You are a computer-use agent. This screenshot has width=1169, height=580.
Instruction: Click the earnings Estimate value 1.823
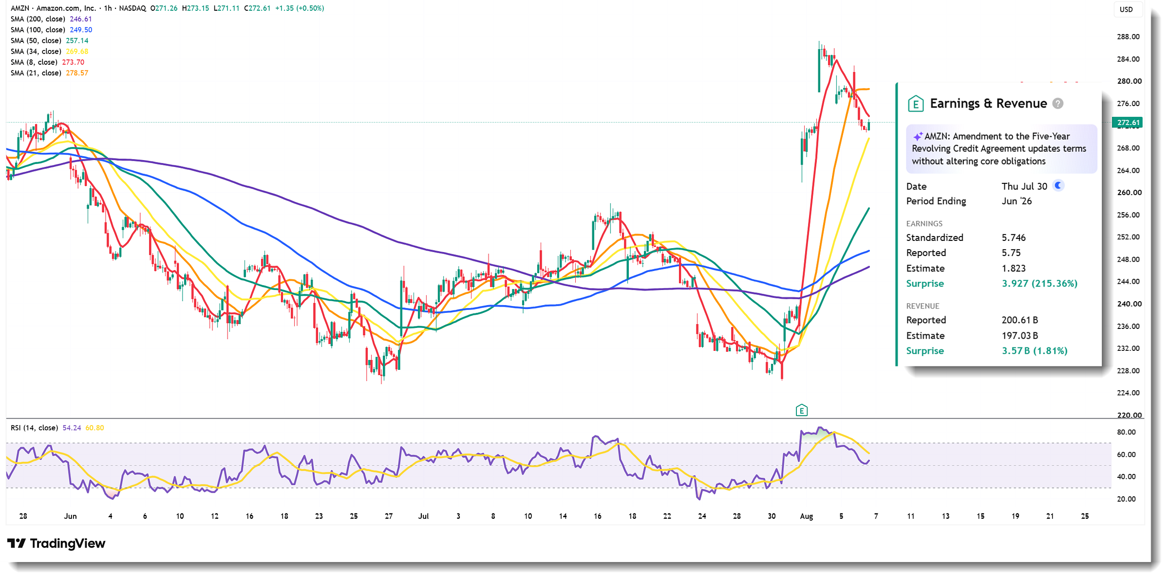(1014, 268)
